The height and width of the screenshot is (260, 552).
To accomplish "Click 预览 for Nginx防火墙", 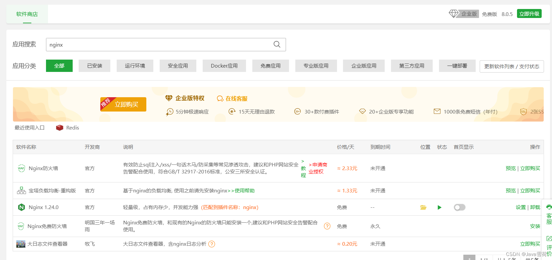I will (x=511, y=168).
